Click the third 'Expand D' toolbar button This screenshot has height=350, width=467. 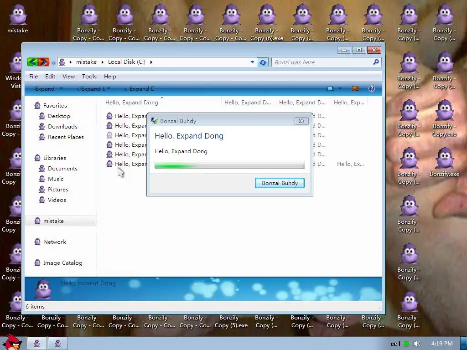139,89
